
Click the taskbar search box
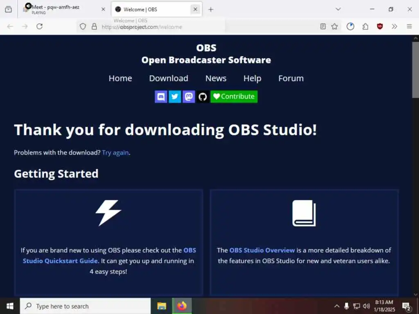86,306
